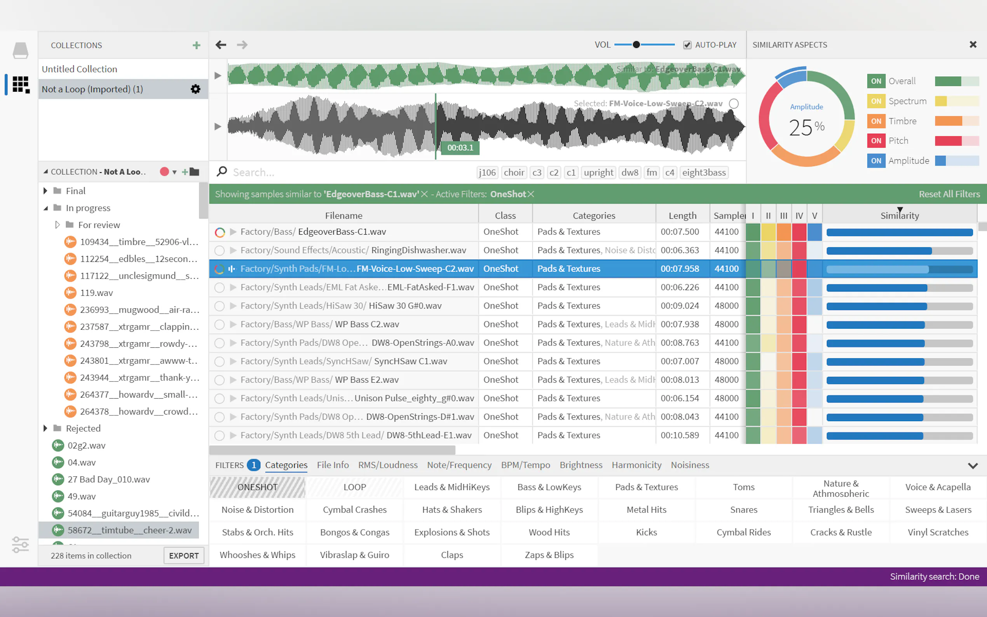
Task: Expand the Rejected folder in tree
Action: click(45, 429)
